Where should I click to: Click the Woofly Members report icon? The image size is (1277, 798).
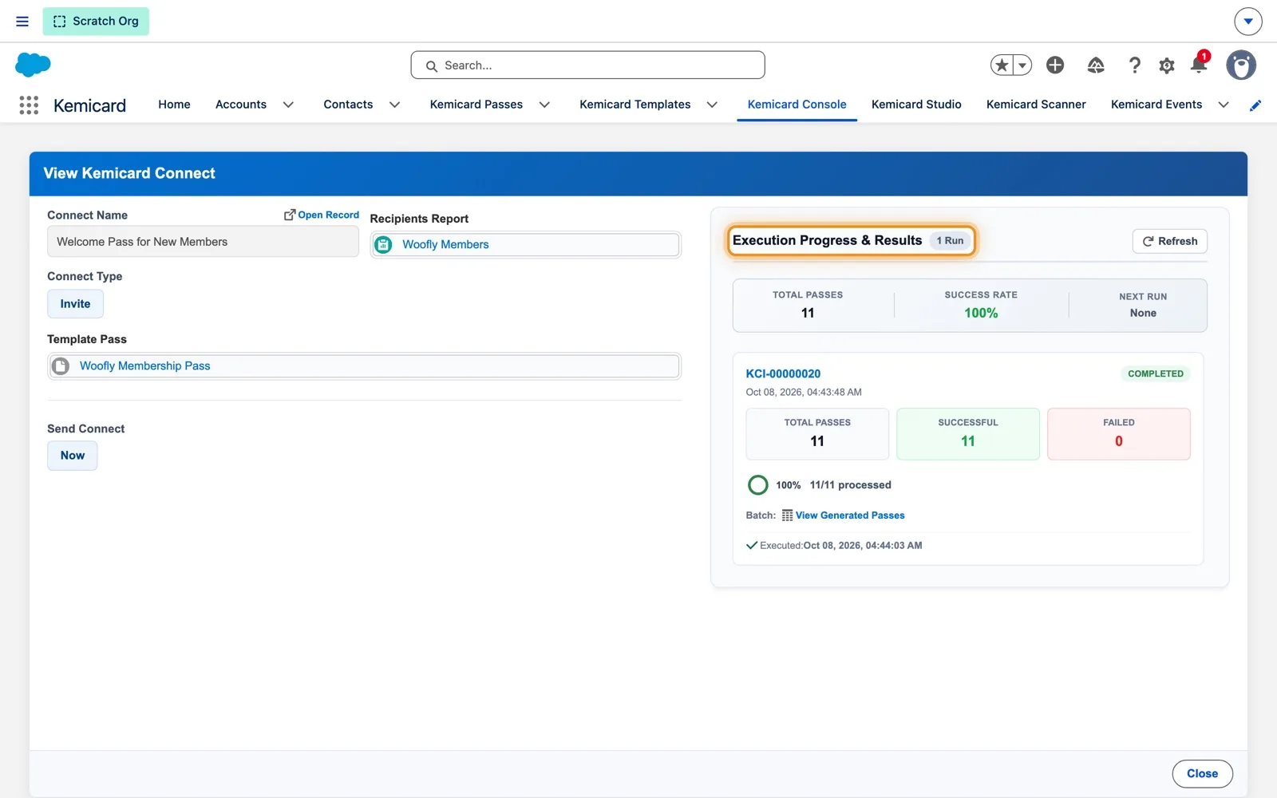tap(383, 245)
